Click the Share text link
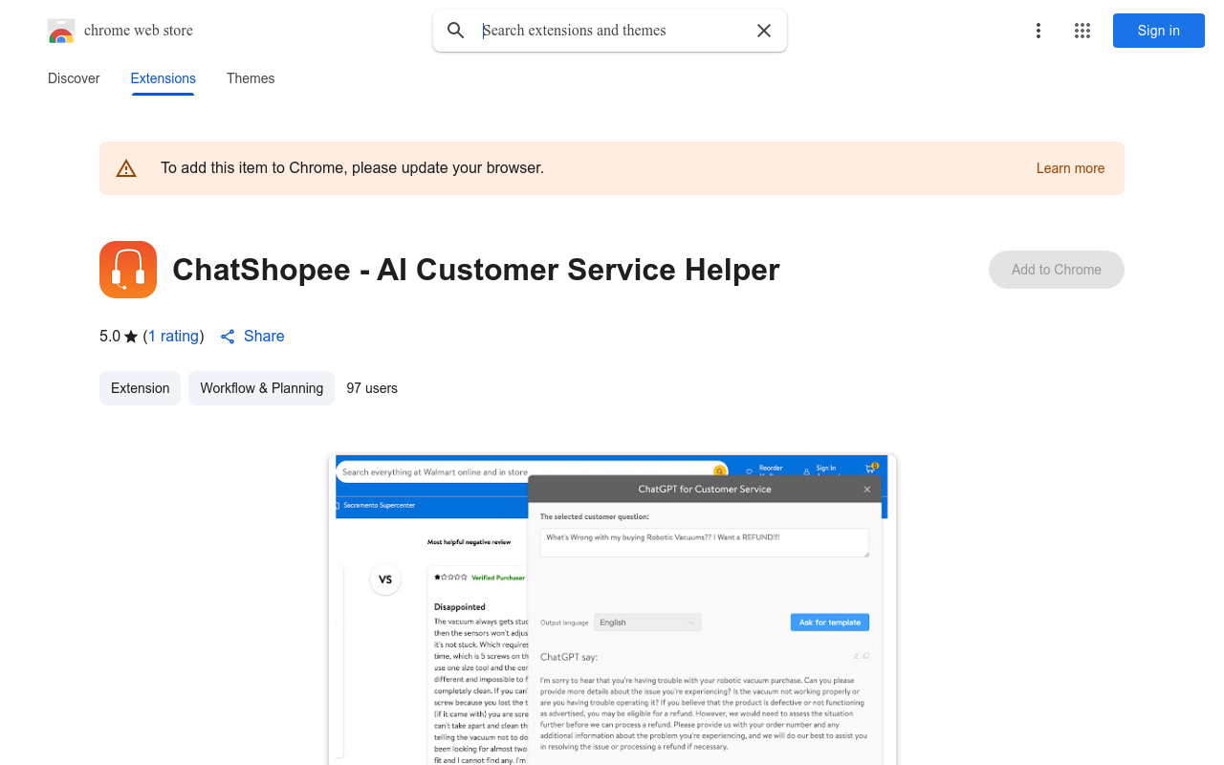Viewport: 1224px width, 765px height. click(x=264, y=337)
